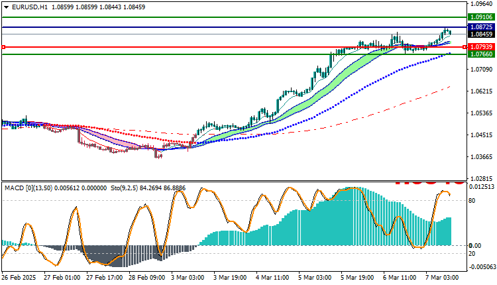Click the 3 Mar 19:00 time label
This screenshot has height=285, width=497.
[x=230, y=278]
